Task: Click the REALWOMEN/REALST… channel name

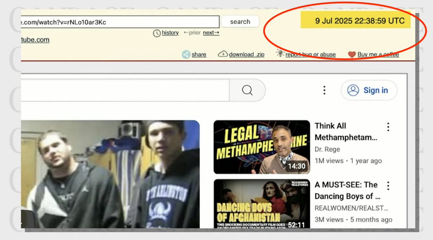Action: pyautogui.click(x=351, y=208)
